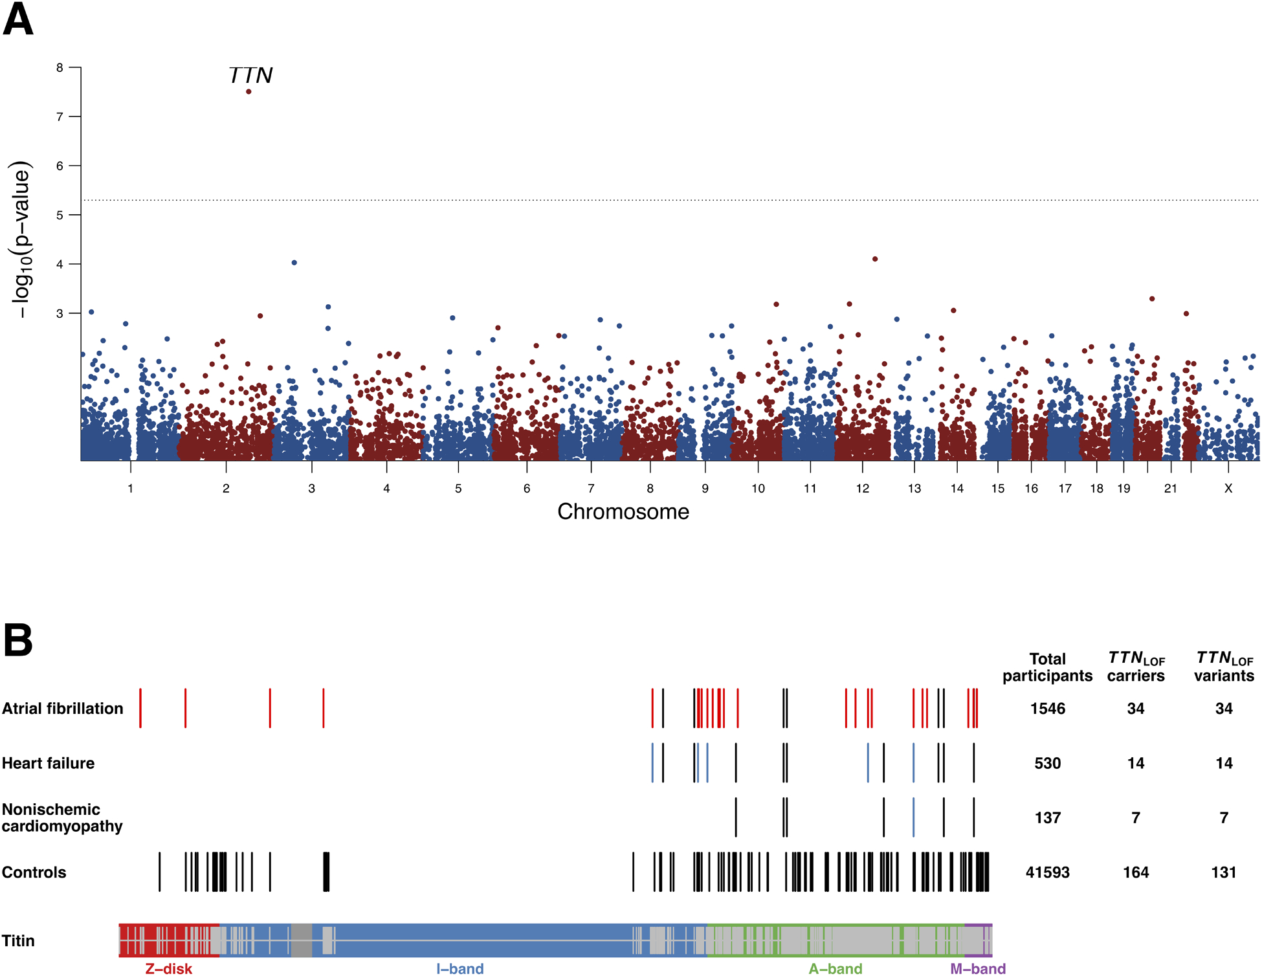
Task: Click the 'Controls' row label
Action: tap(34, 872)
